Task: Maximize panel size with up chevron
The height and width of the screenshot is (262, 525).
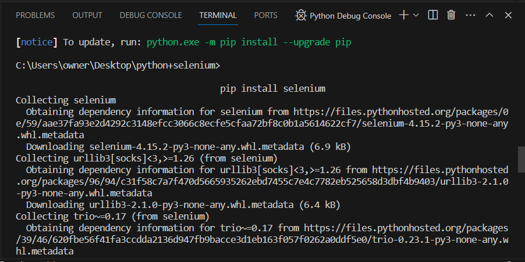Action: tap(489, 15)
